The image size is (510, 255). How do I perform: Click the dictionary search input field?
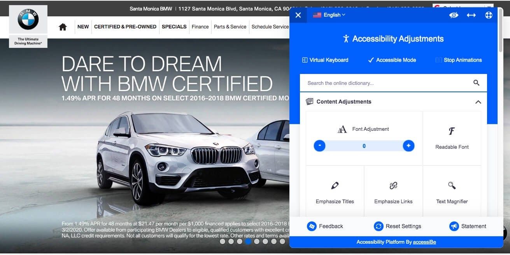coord(385,83)
